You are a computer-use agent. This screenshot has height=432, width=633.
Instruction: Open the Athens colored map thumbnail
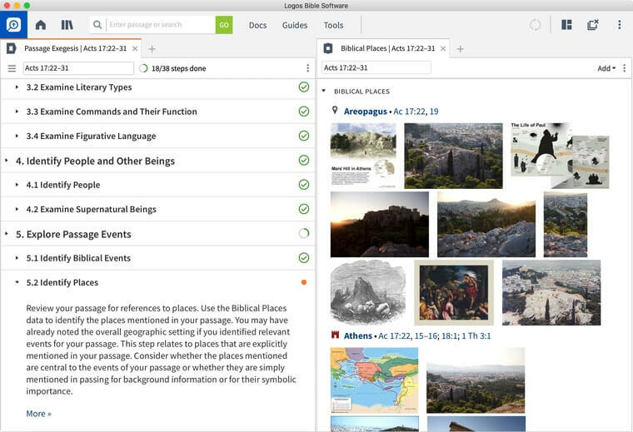tap(374, 380)
